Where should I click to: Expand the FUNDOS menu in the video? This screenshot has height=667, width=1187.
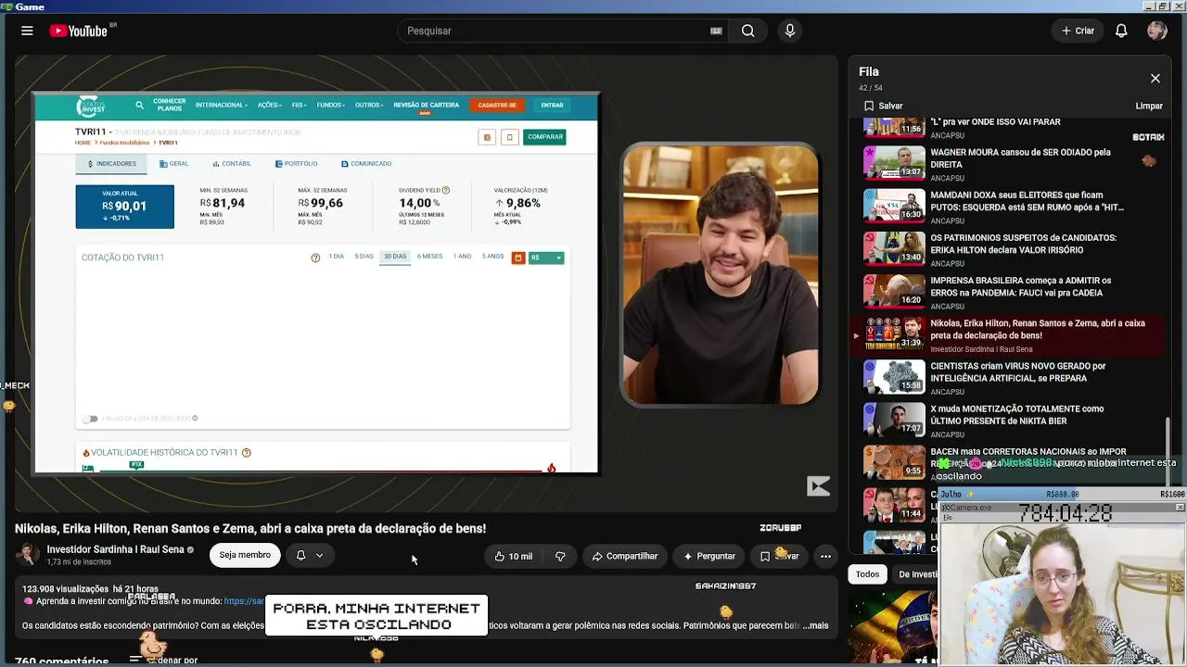(x=331, y=105)
